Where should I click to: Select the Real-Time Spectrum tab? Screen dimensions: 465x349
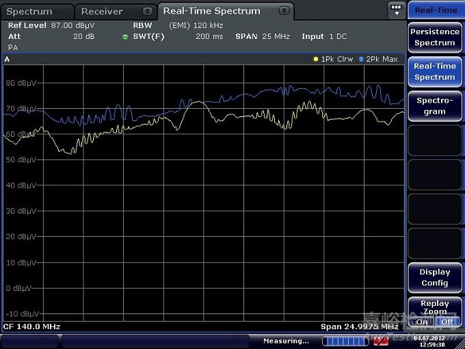pos(211,11)
